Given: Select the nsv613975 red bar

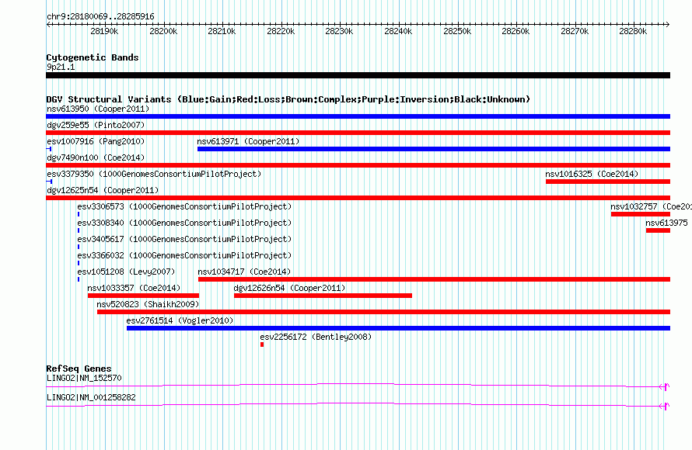Looking at the screenshot, I should point(658,230).
